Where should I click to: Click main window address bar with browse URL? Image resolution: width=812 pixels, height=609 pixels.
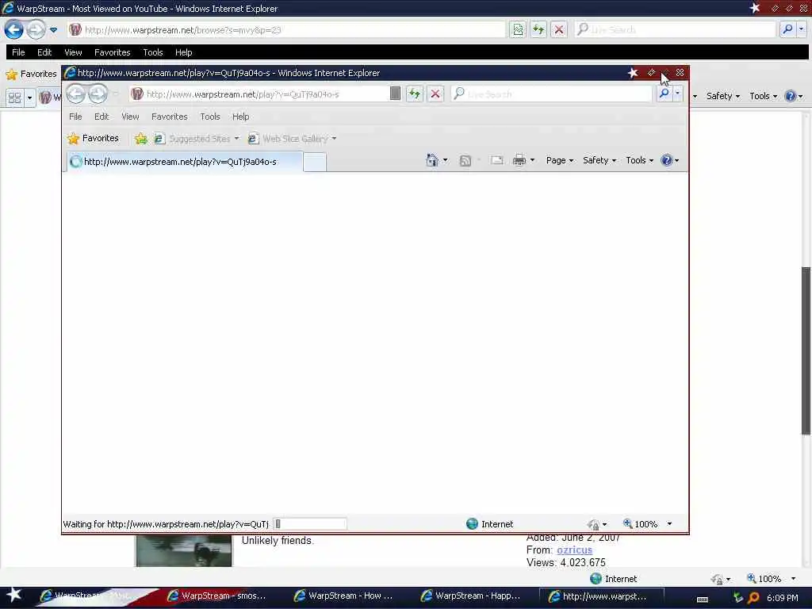click(x=285, y=30)
